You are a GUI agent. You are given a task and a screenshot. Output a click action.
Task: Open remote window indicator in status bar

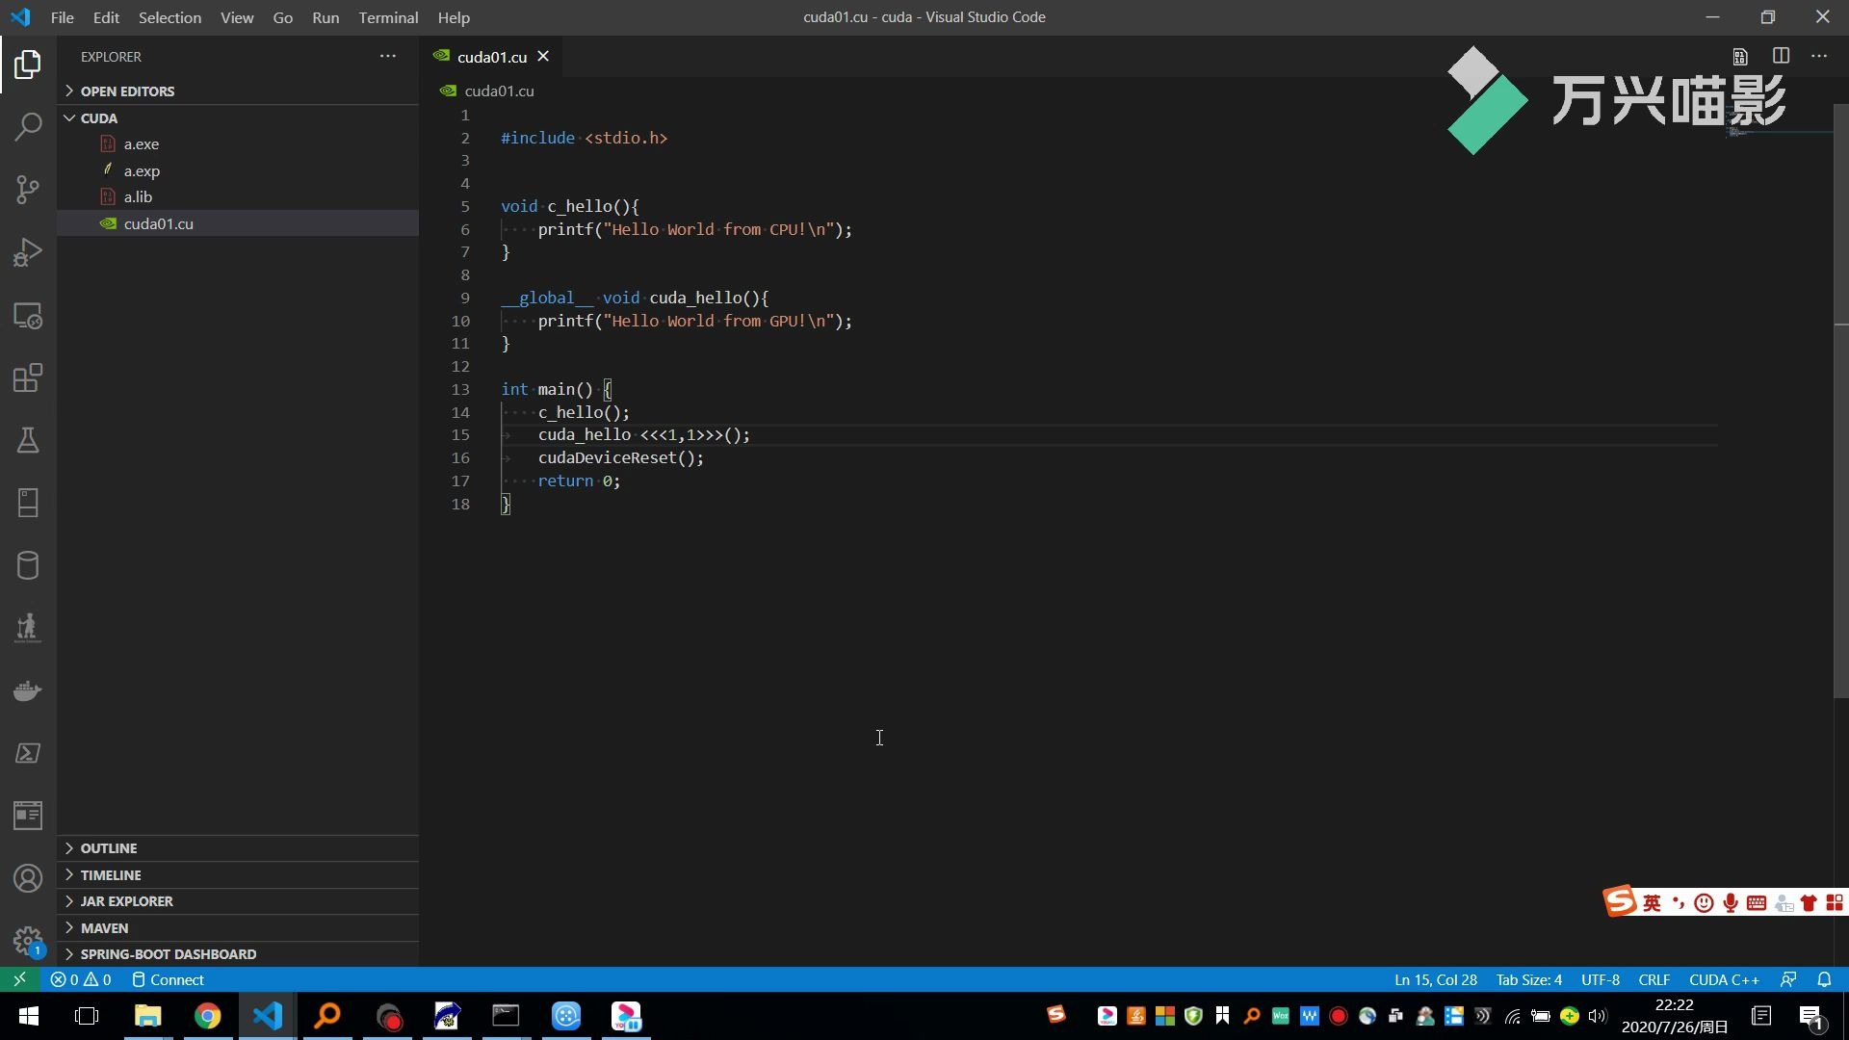[19, 979]
